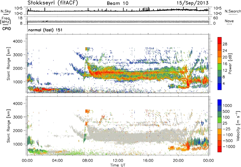Click the 1000 value on Velocity colorbar

point(227,106)
